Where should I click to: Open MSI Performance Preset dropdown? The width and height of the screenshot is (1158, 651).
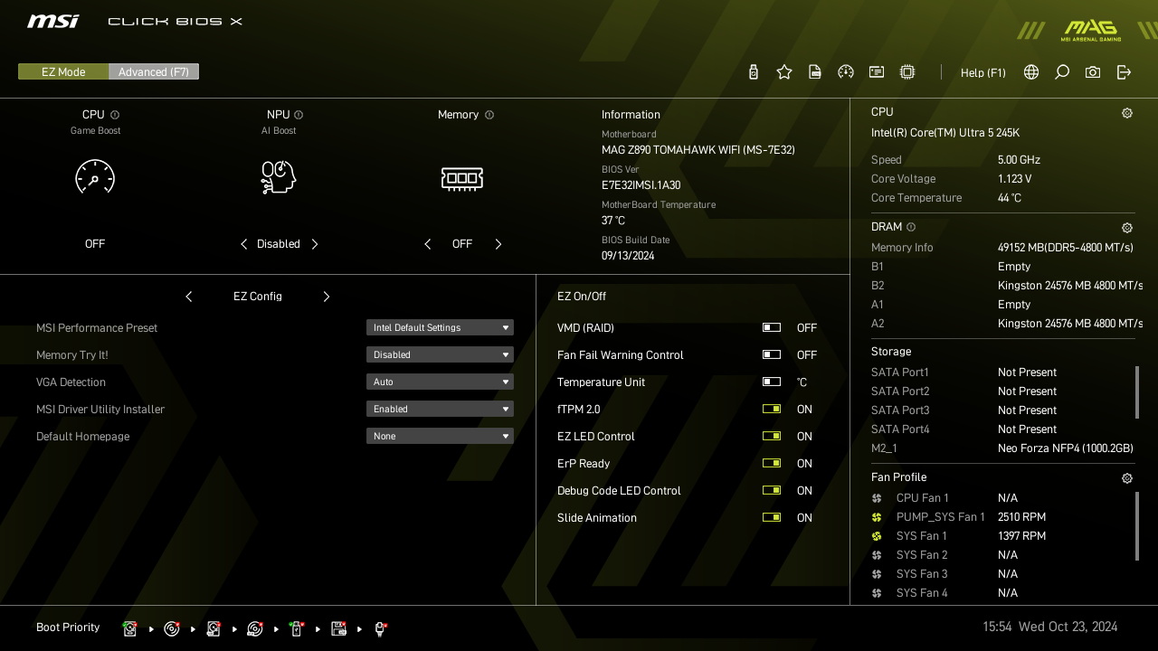[440, 327]
